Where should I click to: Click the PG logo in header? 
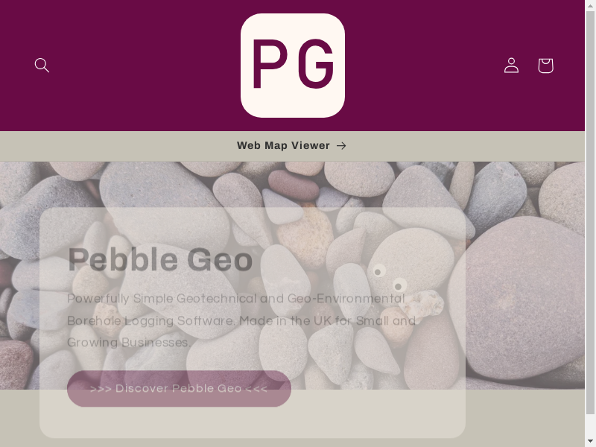tap(293, 66)
